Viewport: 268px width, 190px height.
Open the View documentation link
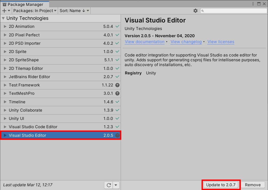(145, 42)
